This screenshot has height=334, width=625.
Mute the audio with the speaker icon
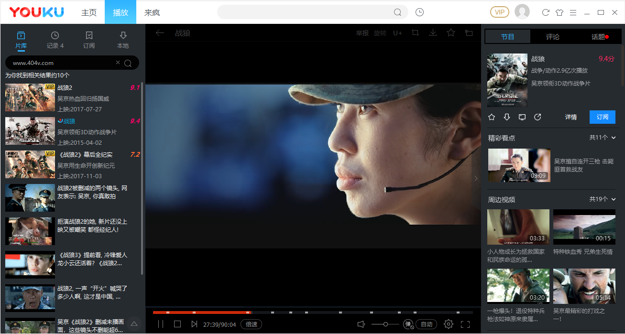[361, 324]
